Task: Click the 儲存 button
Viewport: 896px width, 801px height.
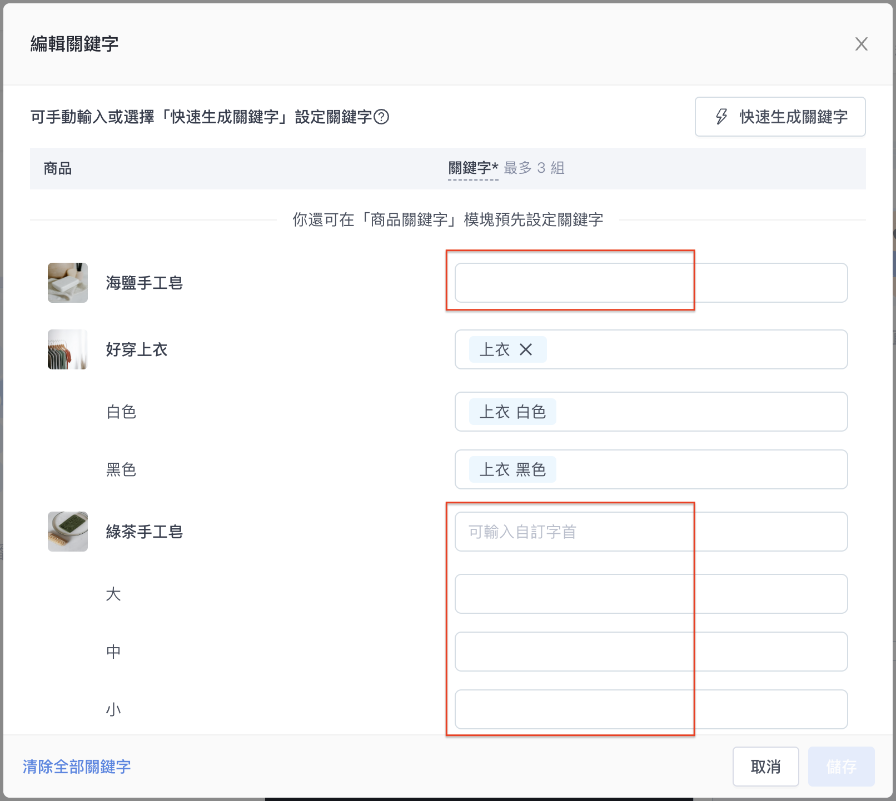Action: coord(841,767)
